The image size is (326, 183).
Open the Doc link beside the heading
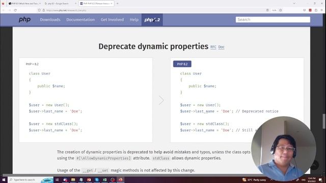click(x=221, y=47)
